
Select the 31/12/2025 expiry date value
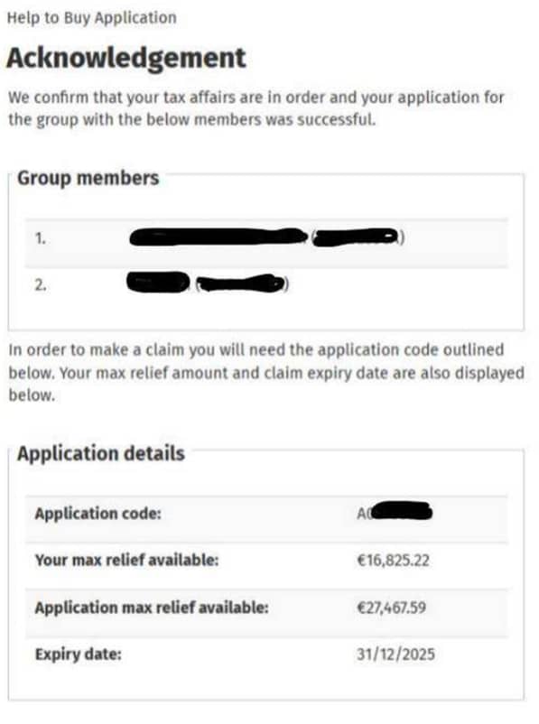click(x=395, y=654)
